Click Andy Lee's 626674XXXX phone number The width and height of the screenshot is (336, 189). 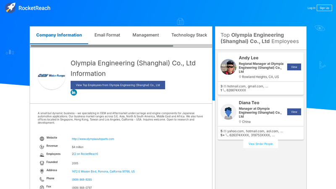tap(236, 90)
